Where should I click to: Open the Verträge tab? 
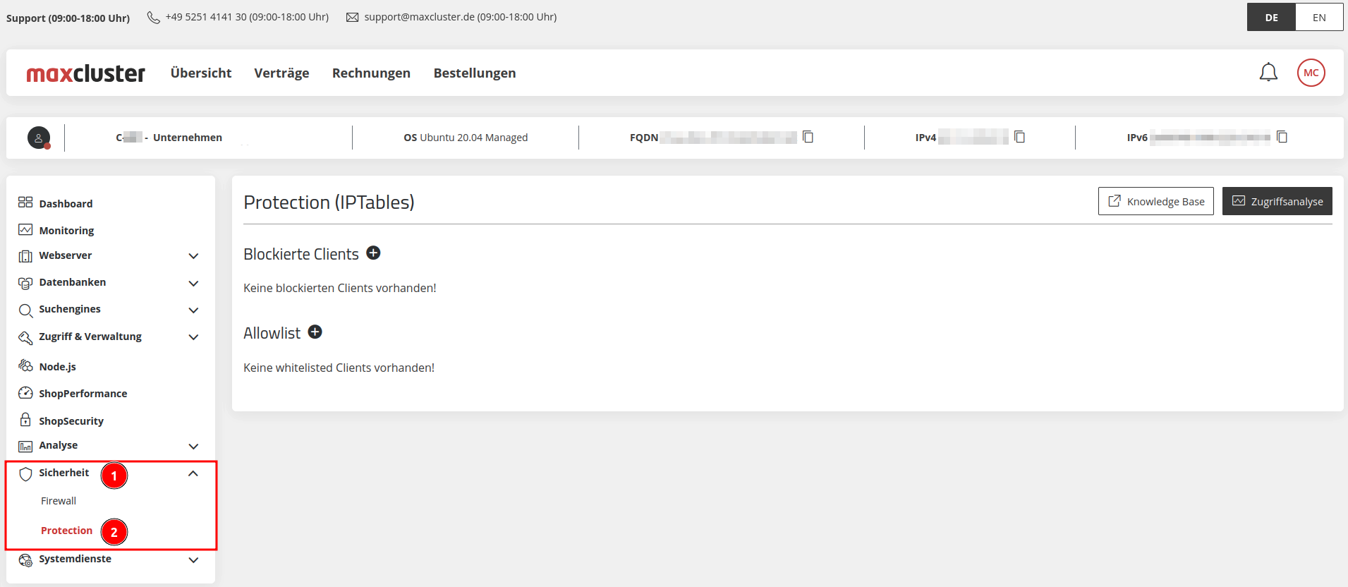[x=281, y=73]
